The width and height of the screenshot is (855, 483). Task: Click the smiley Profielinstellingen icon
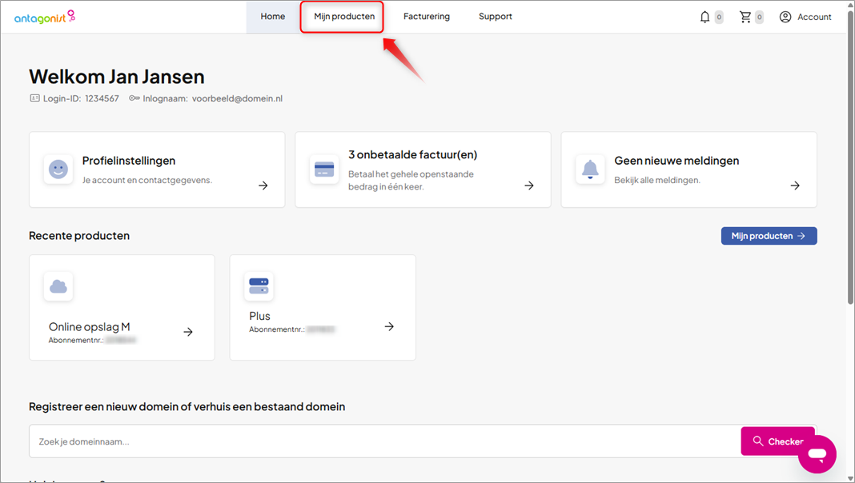(58, 170)
